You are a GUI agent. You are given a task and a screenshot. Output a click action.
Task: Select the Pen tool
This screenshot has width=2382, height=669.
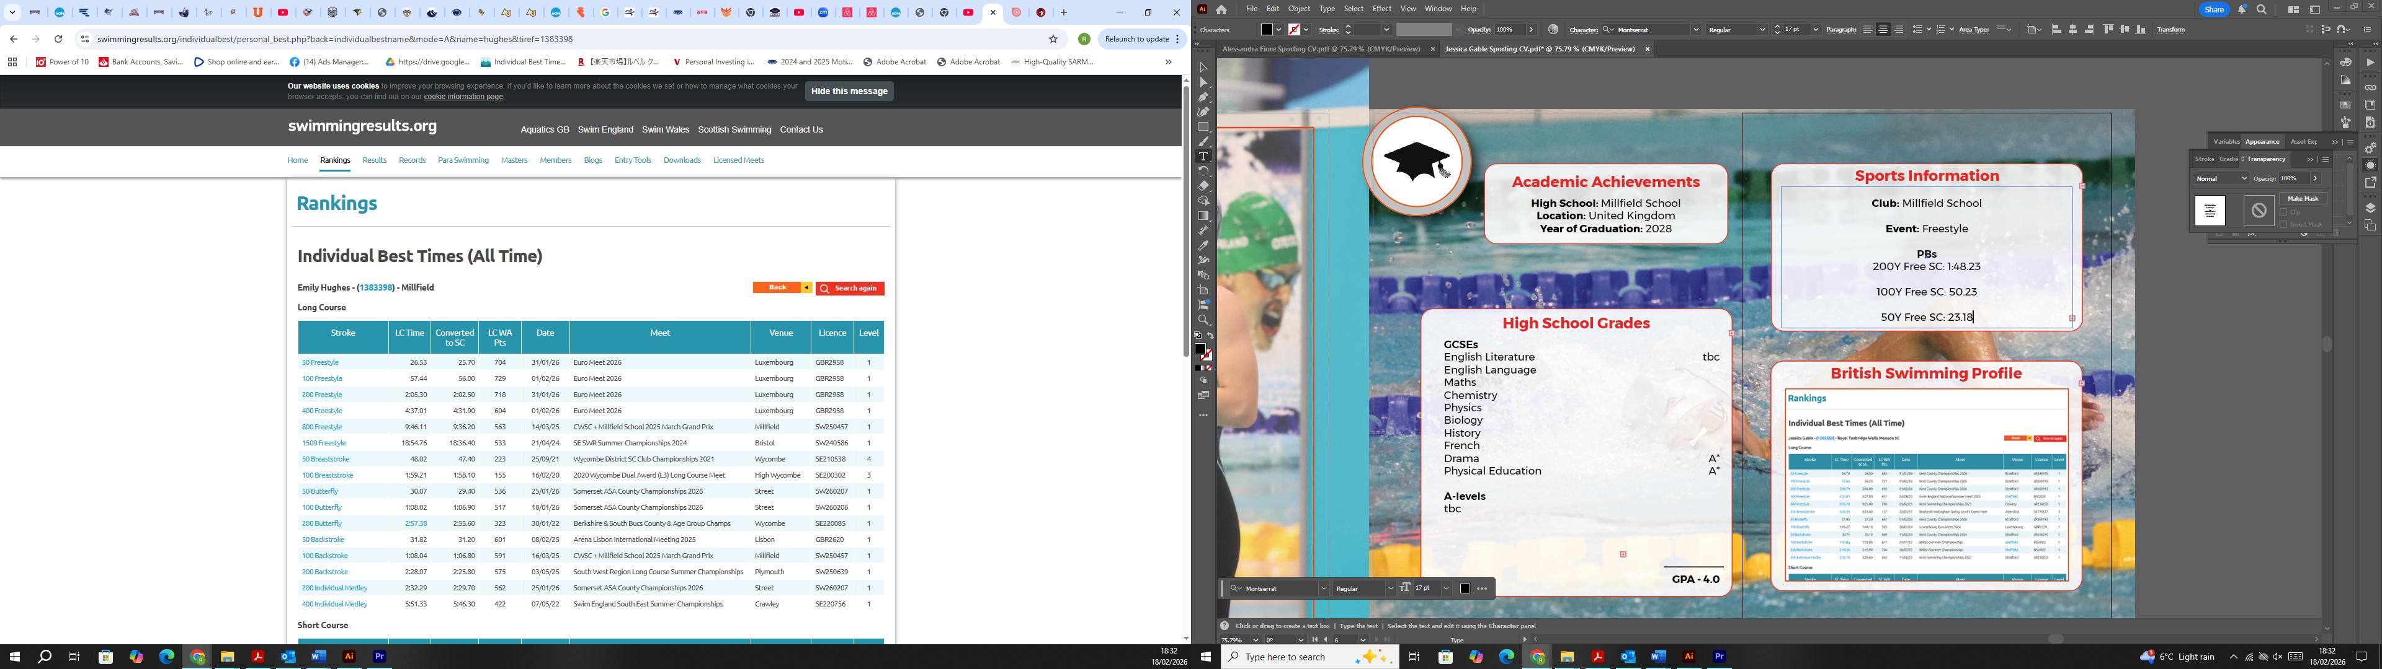[1203, 97]
